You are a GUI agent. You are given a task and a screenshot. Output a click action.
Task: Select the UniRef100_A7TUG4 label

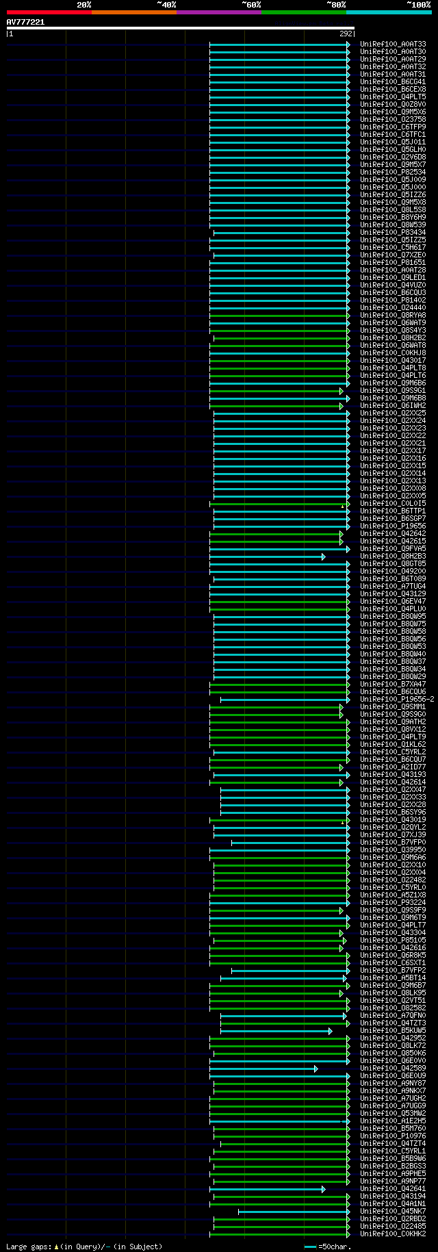393,587
